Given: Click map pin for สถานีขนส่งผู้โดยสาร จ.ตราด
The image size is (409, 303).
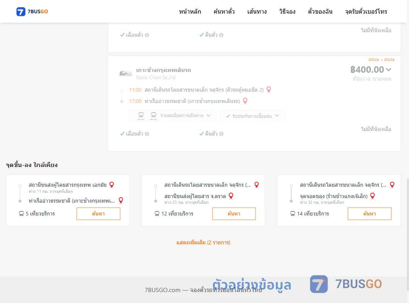Looking at the screenshot, I should pos(231,196).
